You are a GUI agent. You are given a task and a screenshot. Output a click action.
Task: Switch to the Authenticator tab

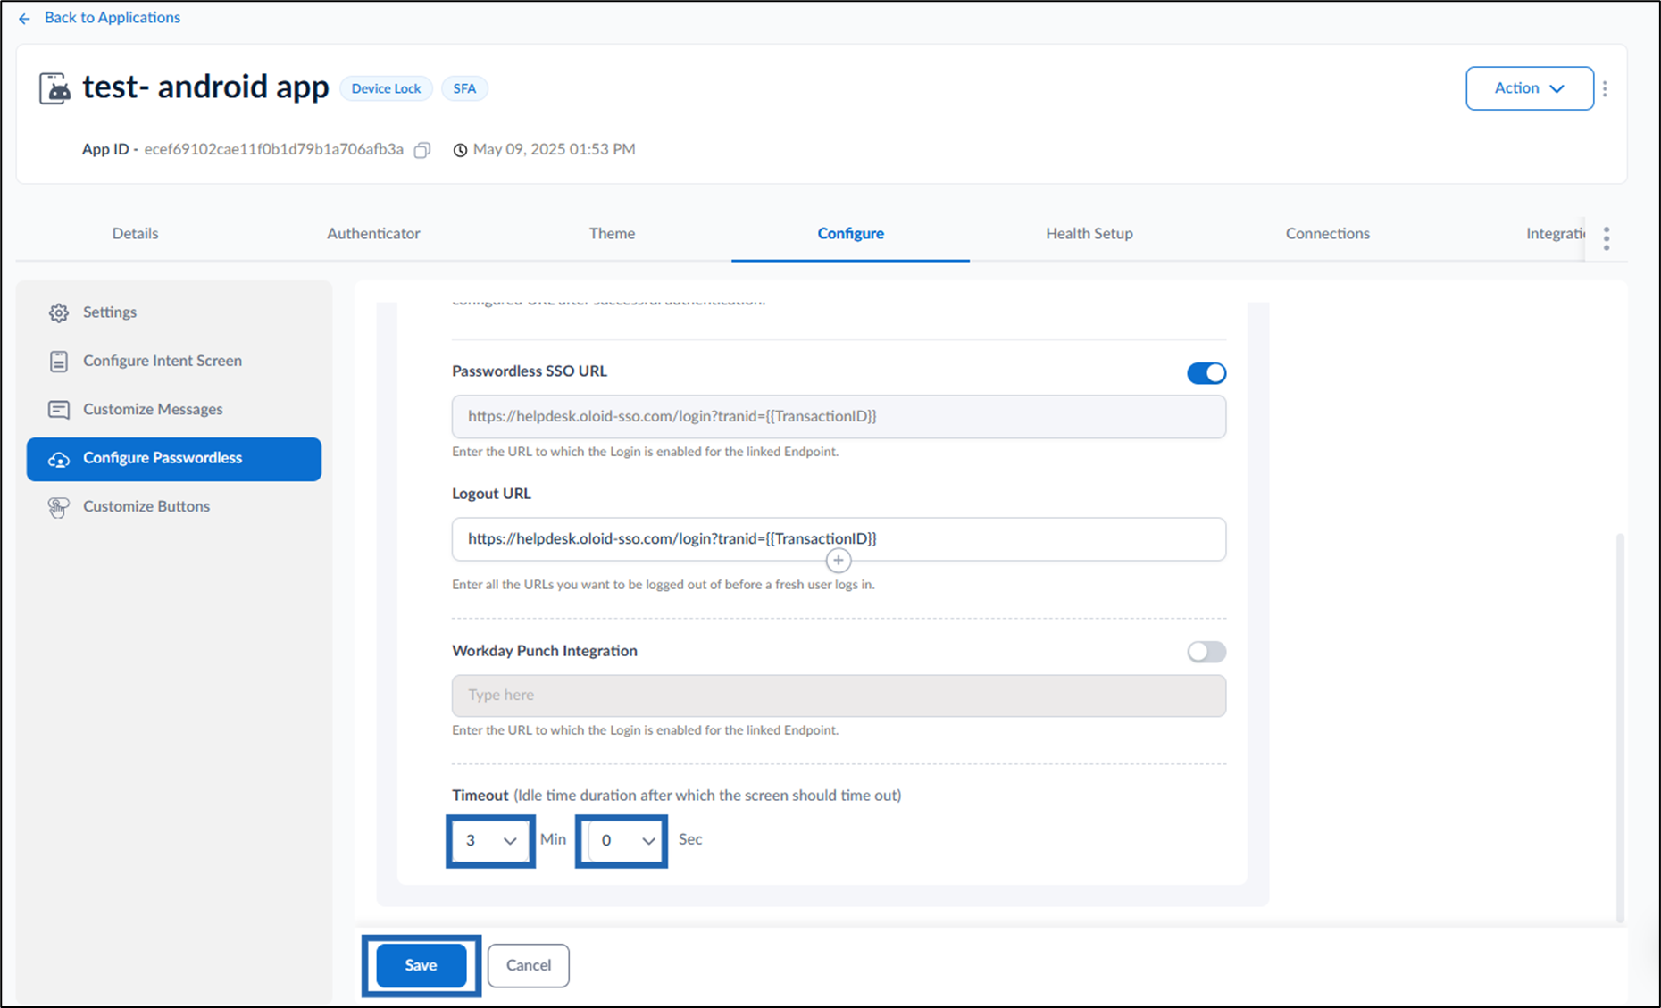coord(373,233)
